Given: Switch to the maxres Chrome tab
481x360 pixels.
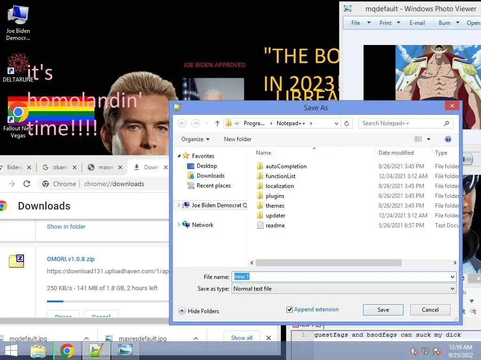Looking at the screenshot, I should (105, 167).
